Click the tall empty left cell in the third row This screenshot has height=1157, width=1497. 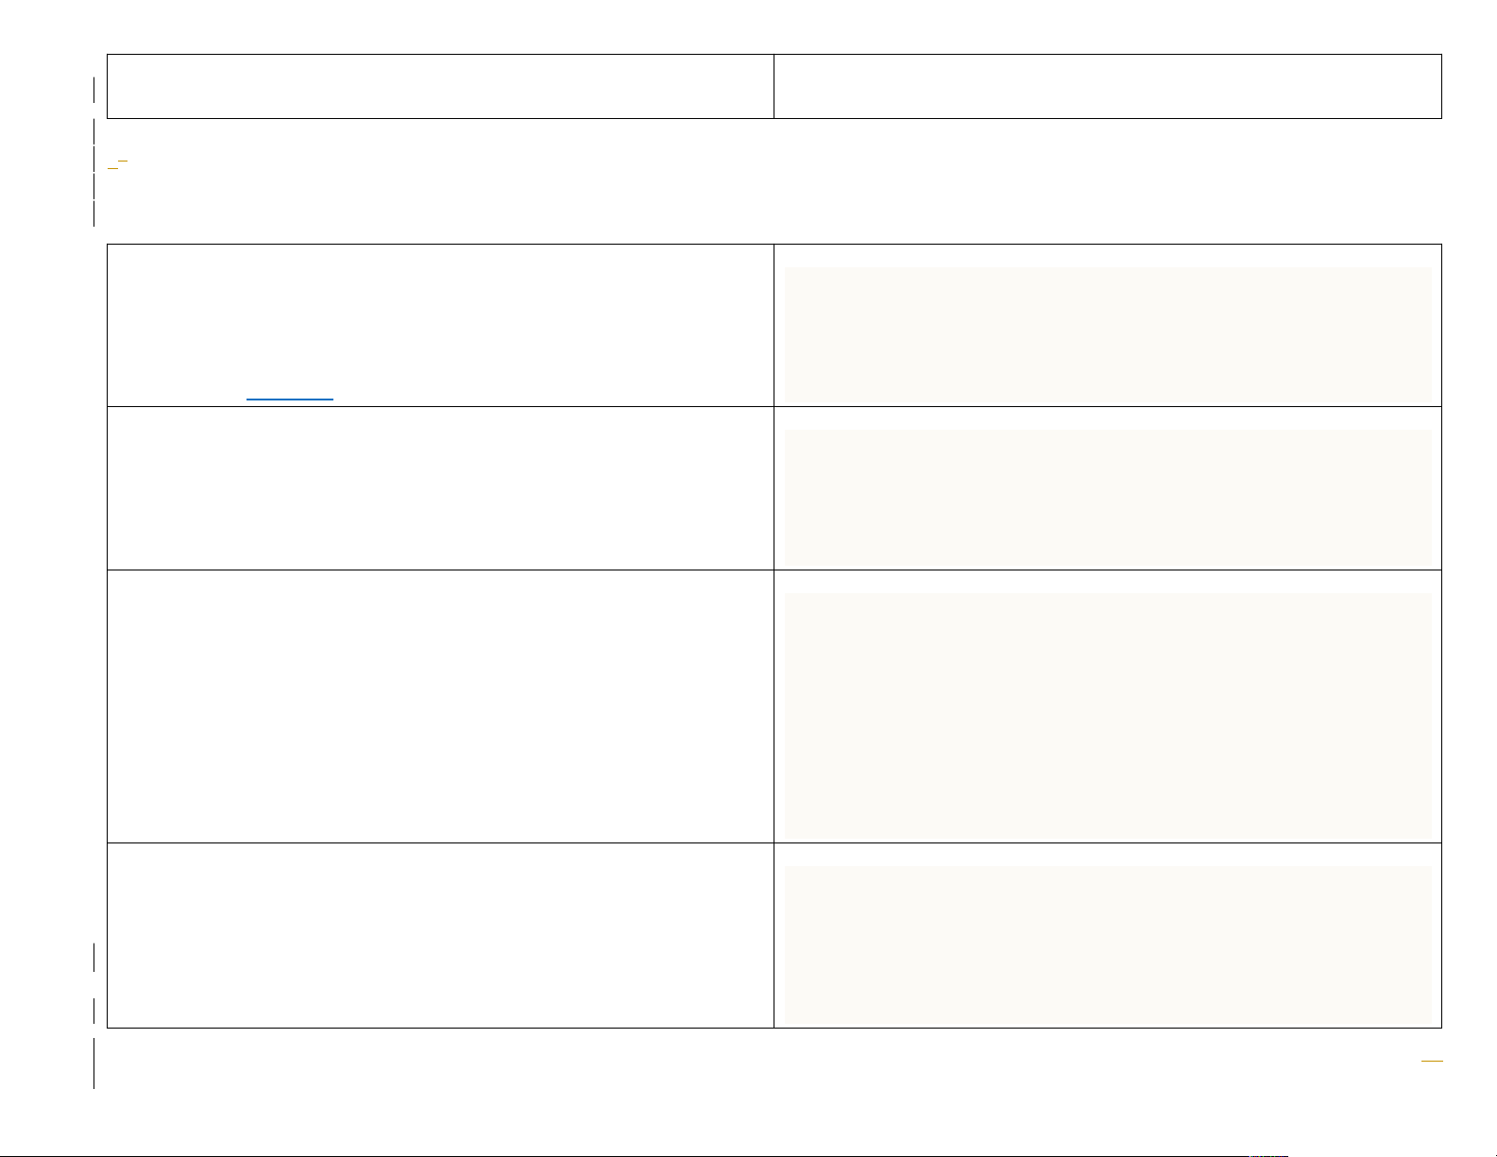(x=439, y=706)
